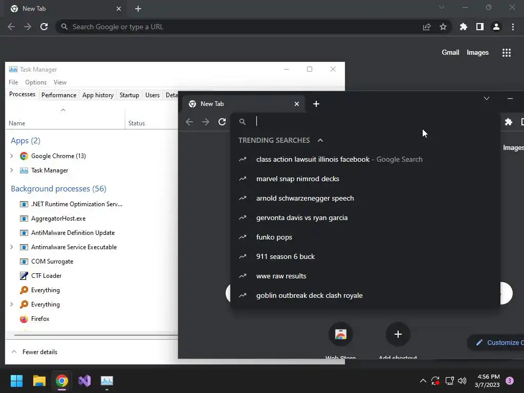The image size is (524, 393).
Task: Open the Google apps grid
Action: 507,53
